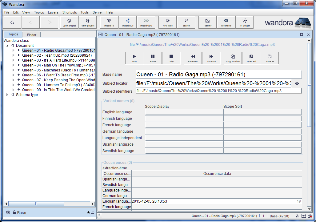
Task: Save the current project
Action: pos(87,22)
